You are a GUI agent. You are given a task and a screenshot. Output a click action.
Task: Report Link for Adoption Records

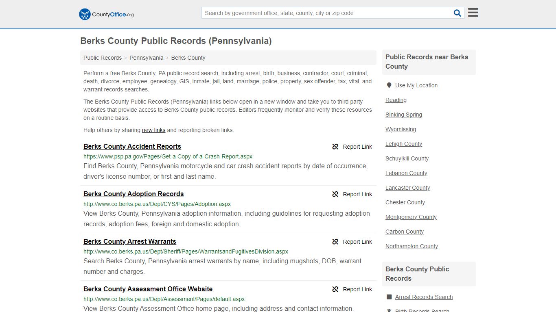(x=357, y=194)
